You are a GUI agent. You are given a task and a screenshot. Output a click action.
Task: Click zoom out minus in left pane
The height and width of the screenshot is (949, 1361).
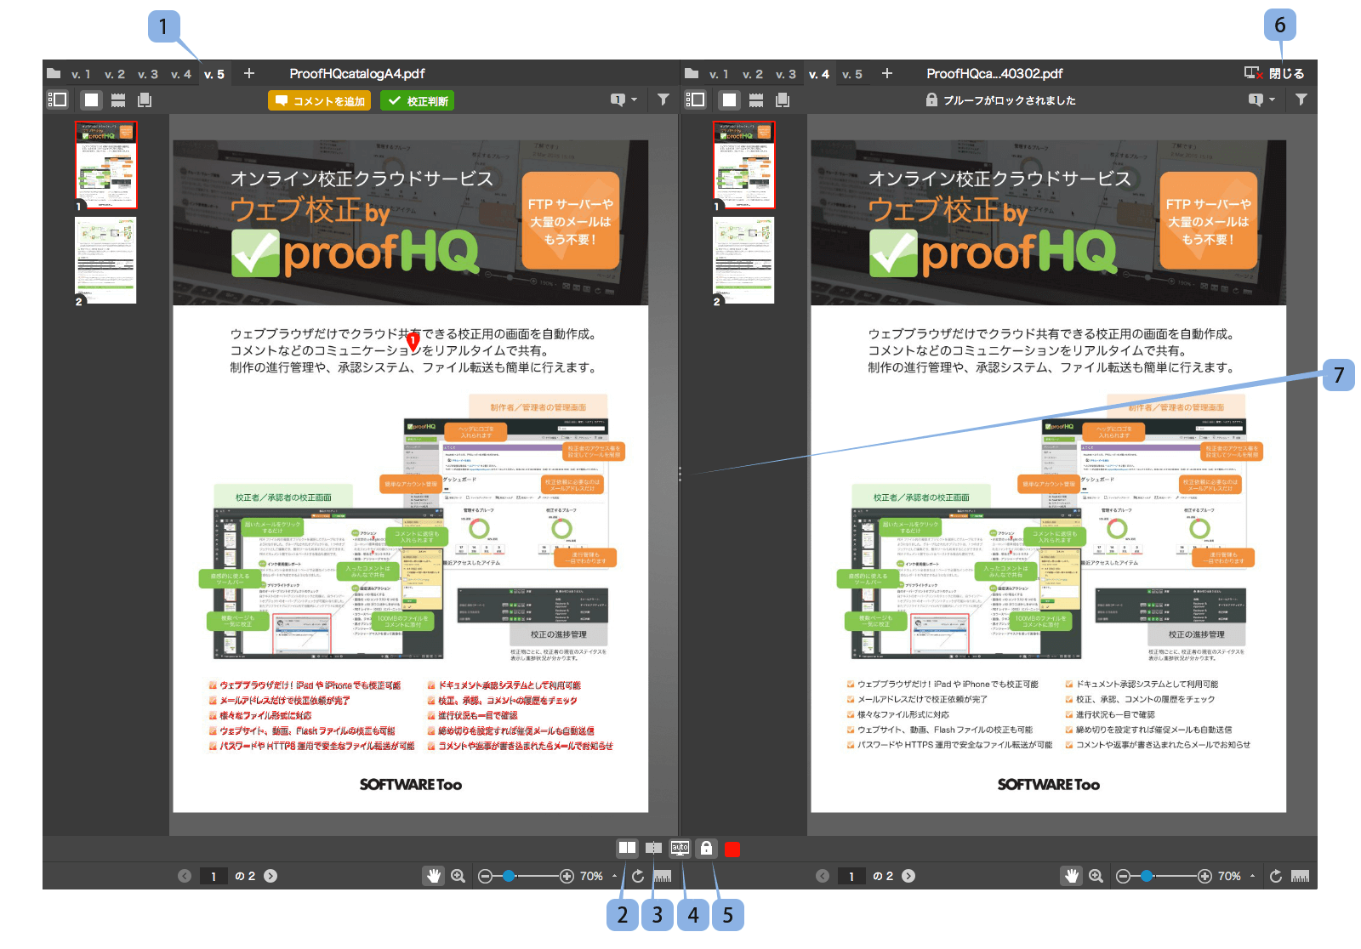point(485,876)
